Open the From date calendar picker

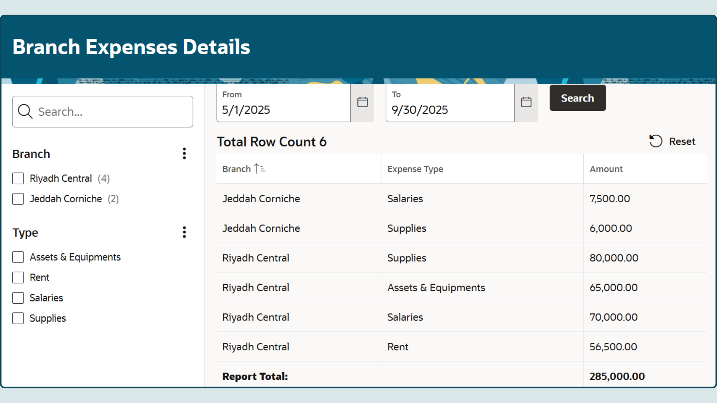coord(362,102)
